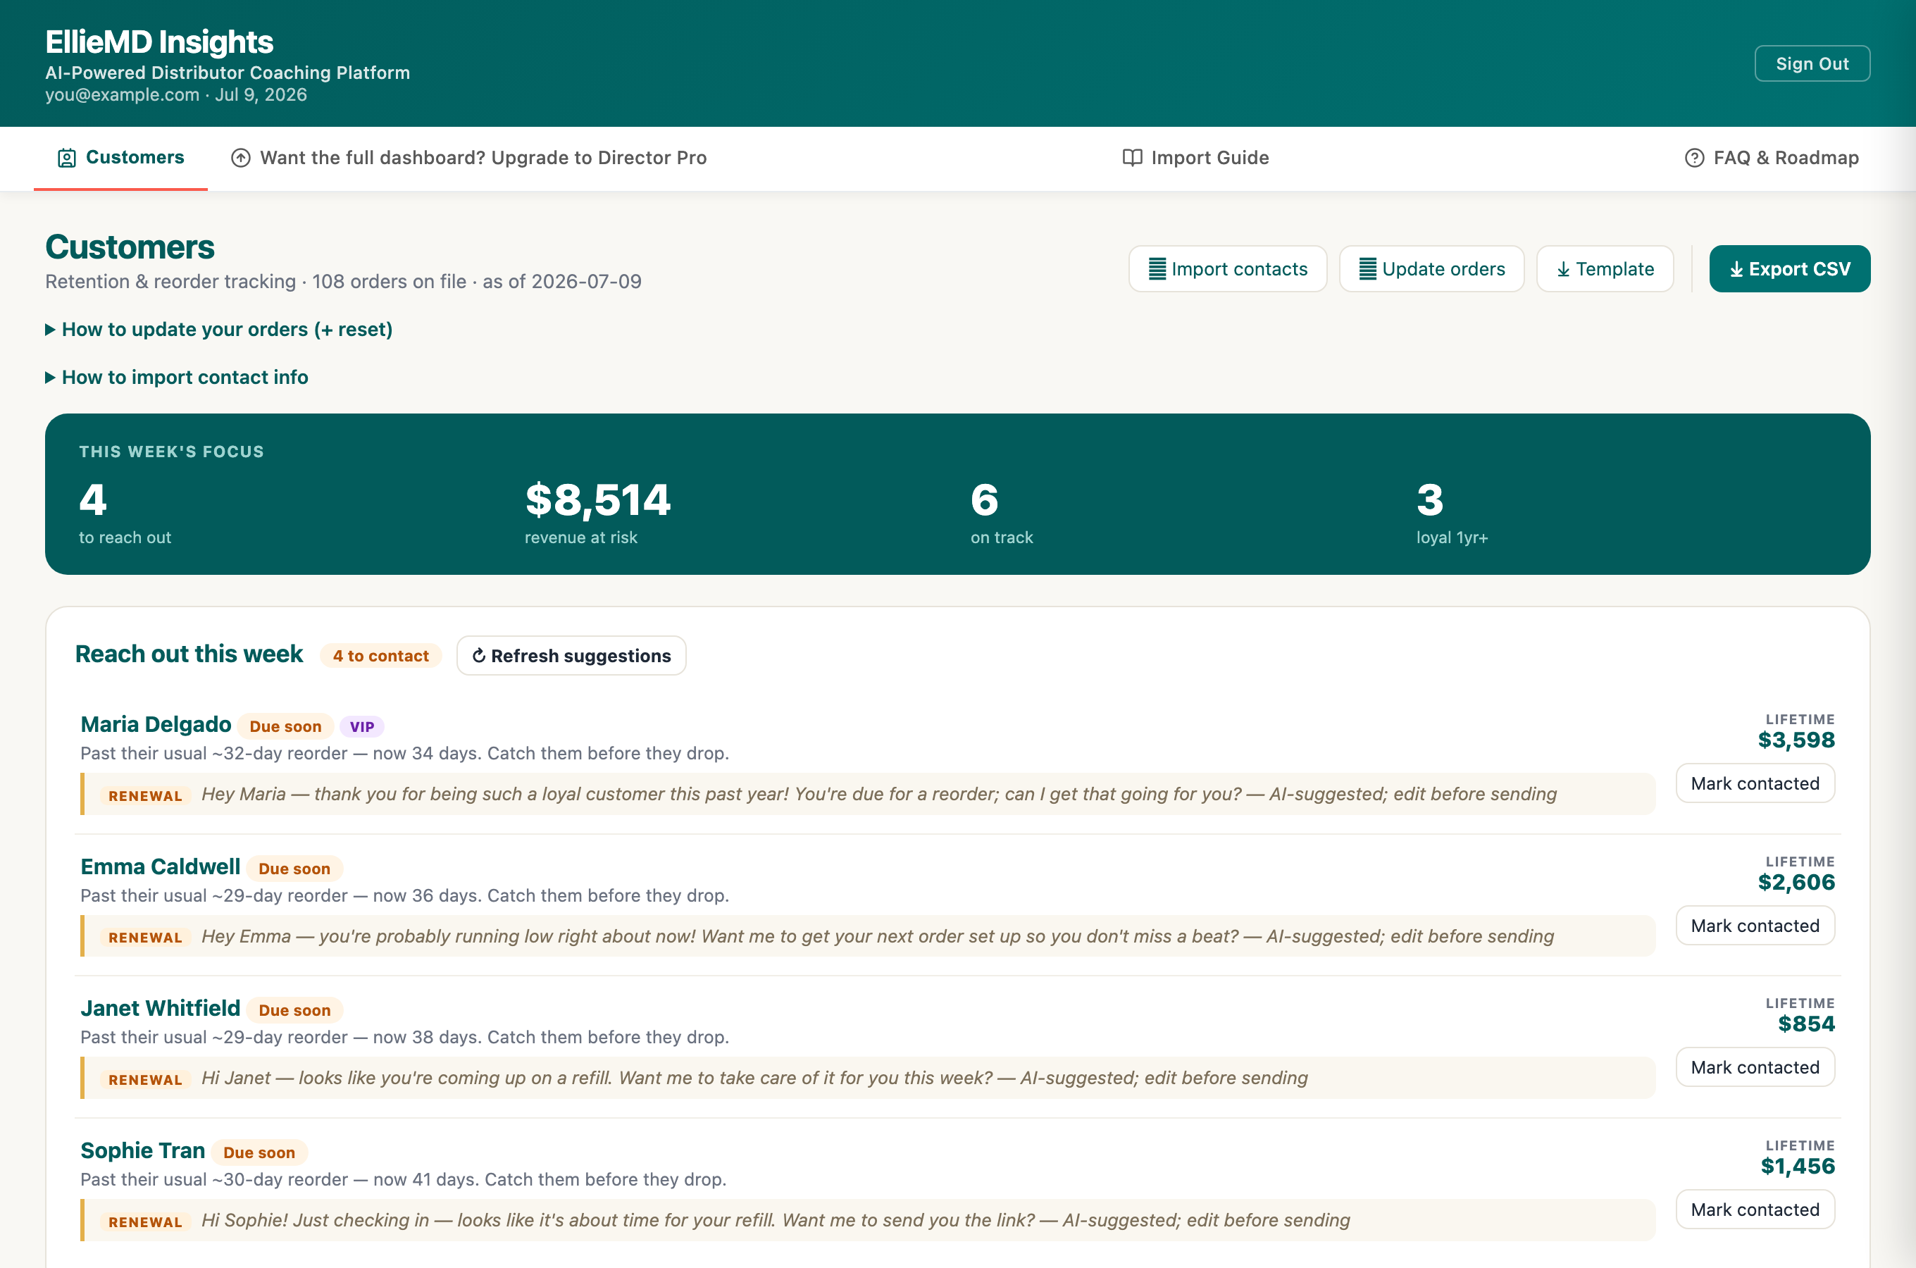The image size is (1916, 1268).
Task: Click the Update orders button
Action: click(x=1432, y=269)
